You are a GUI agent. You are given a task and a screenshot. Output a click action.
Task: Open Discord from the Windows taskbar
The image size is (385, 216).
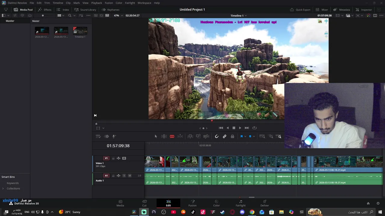(242, 212)
